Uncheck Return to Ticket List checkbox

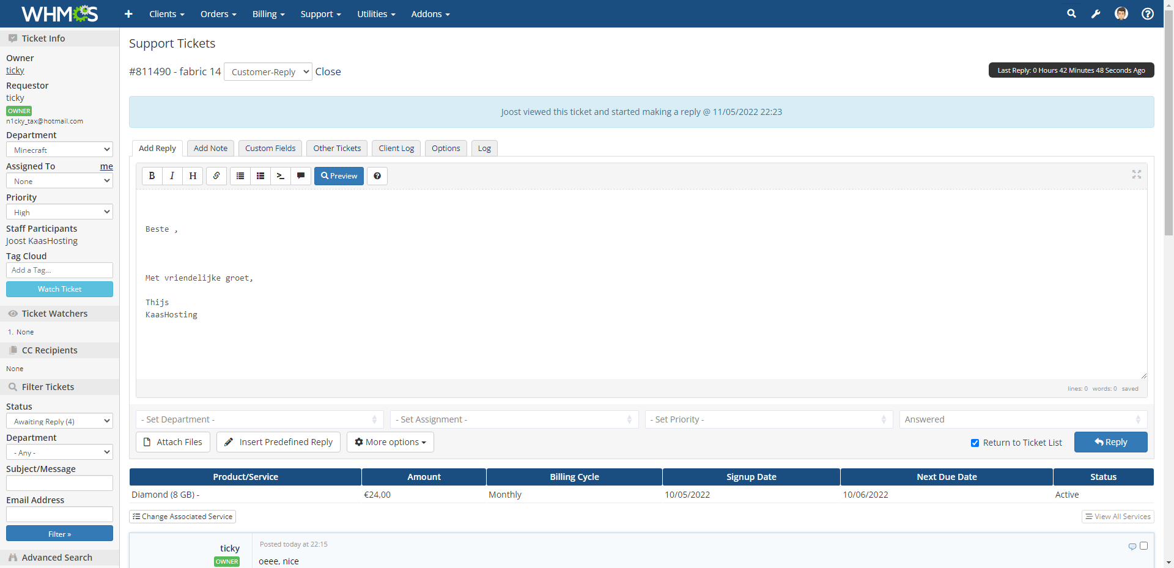(975, 443)
